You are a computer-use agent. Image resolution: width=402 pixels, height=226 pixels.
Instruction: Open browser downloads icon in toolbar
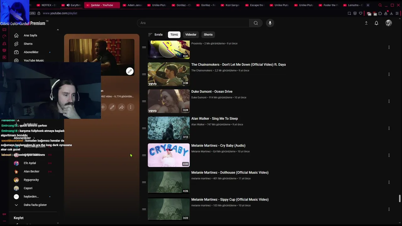[391, 13]
